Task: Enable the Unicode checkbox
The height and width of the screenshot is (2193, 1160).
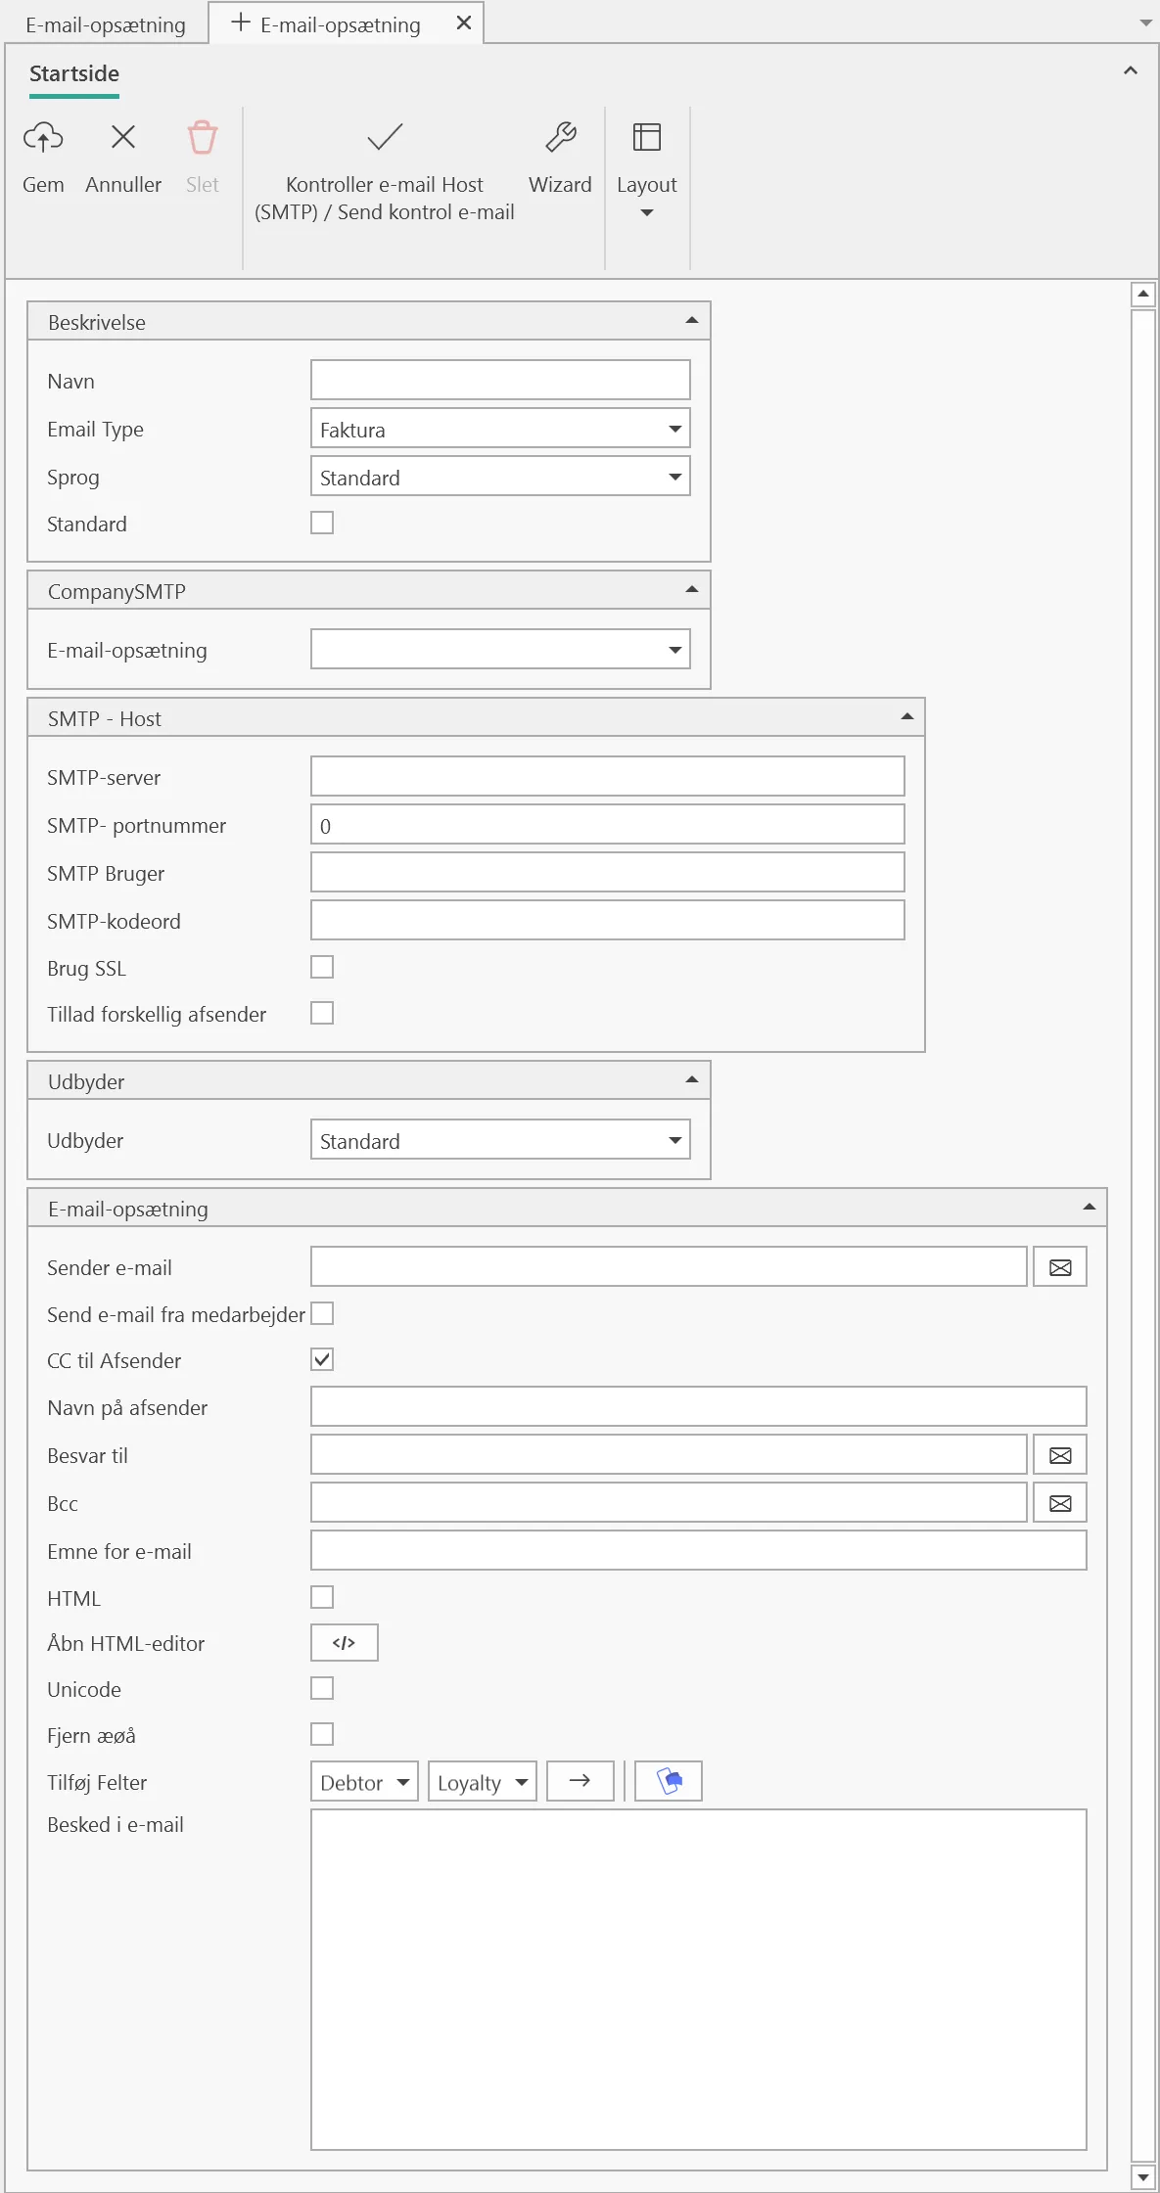Action: pyautogui.click(x=322, y=1688)
